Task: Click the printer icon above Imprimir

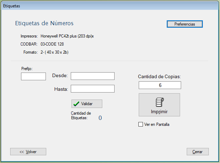Action: point(159,102)
